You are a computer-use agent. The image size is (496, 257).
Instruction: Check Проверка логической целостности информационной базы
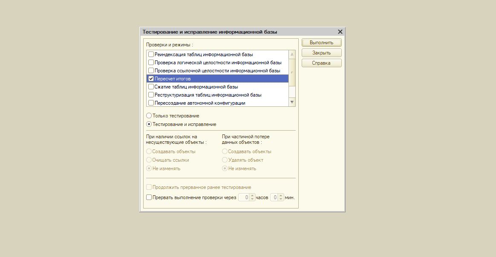coord(151,63)
